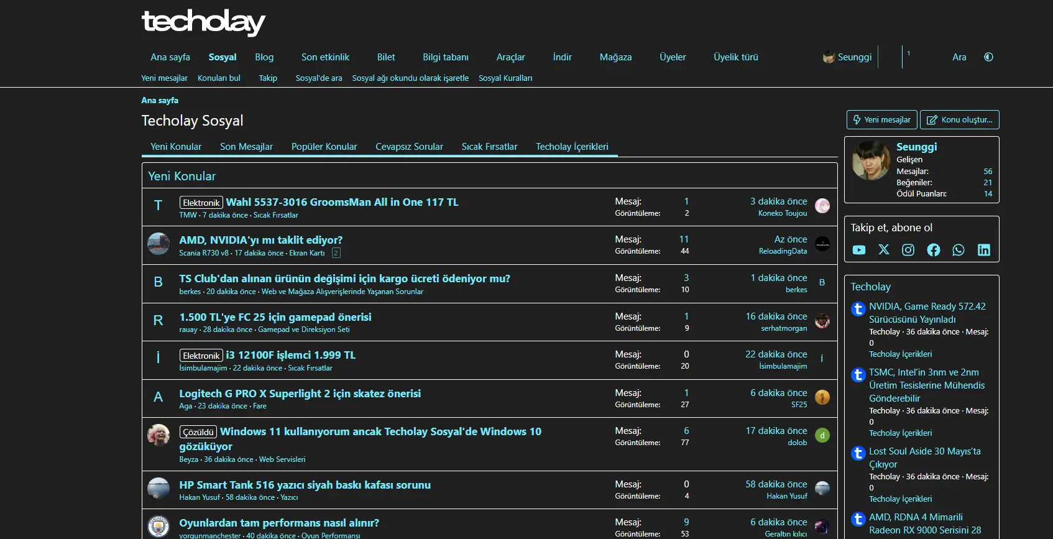Click the Konuları bul sub-navigation link
Image resolution: width=1053 pixels, height=539 pixels.
(219, 78)
